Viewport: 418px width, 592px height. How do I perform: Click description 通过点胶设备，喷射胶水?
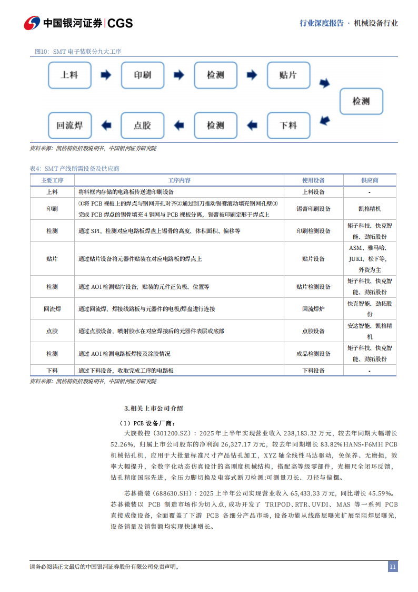[x=151, y=331]
